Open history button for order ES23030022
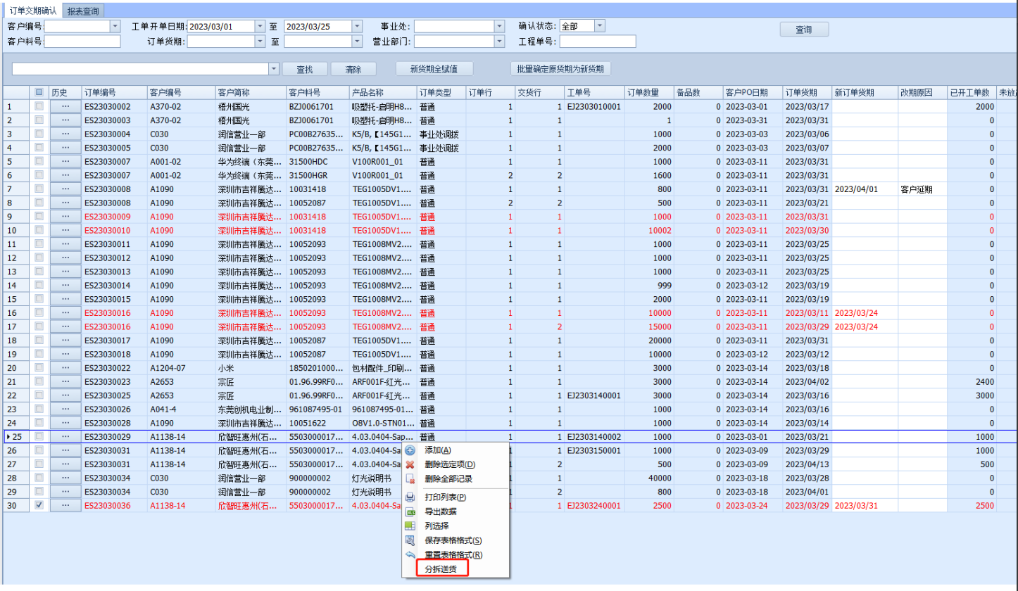This screenshot has height=591, width=1018. pos(65,368)
